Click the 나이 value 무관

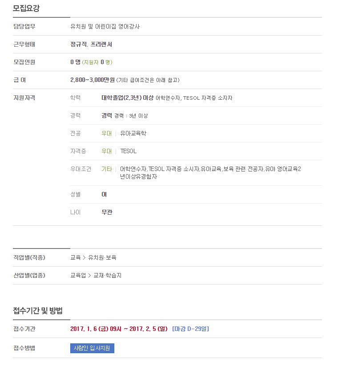pyautogui.click(x=107, y=212)
